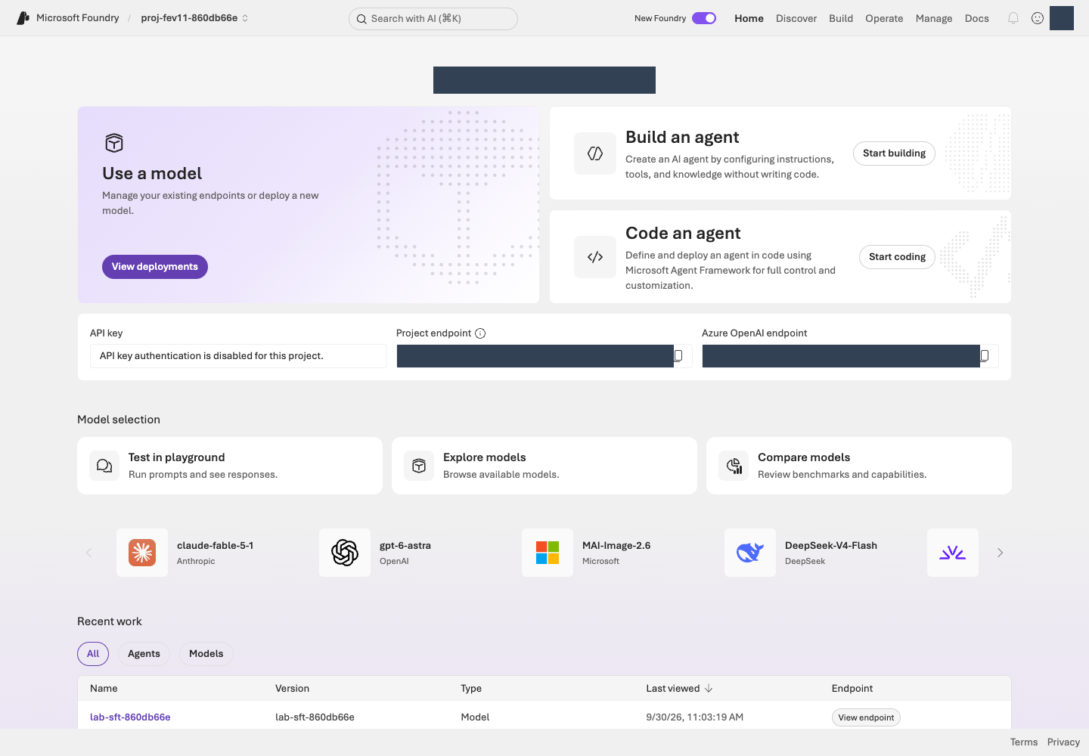Viewport: 1089px width, 756px height.
Task: Open the Privacy link in the footer
Action: (1063, 742)
